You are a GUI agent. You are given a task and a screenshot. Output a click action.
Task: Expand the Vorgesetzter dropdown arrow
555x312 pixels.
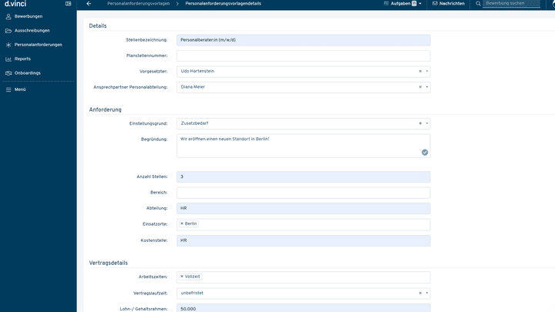tap(426, 71)
